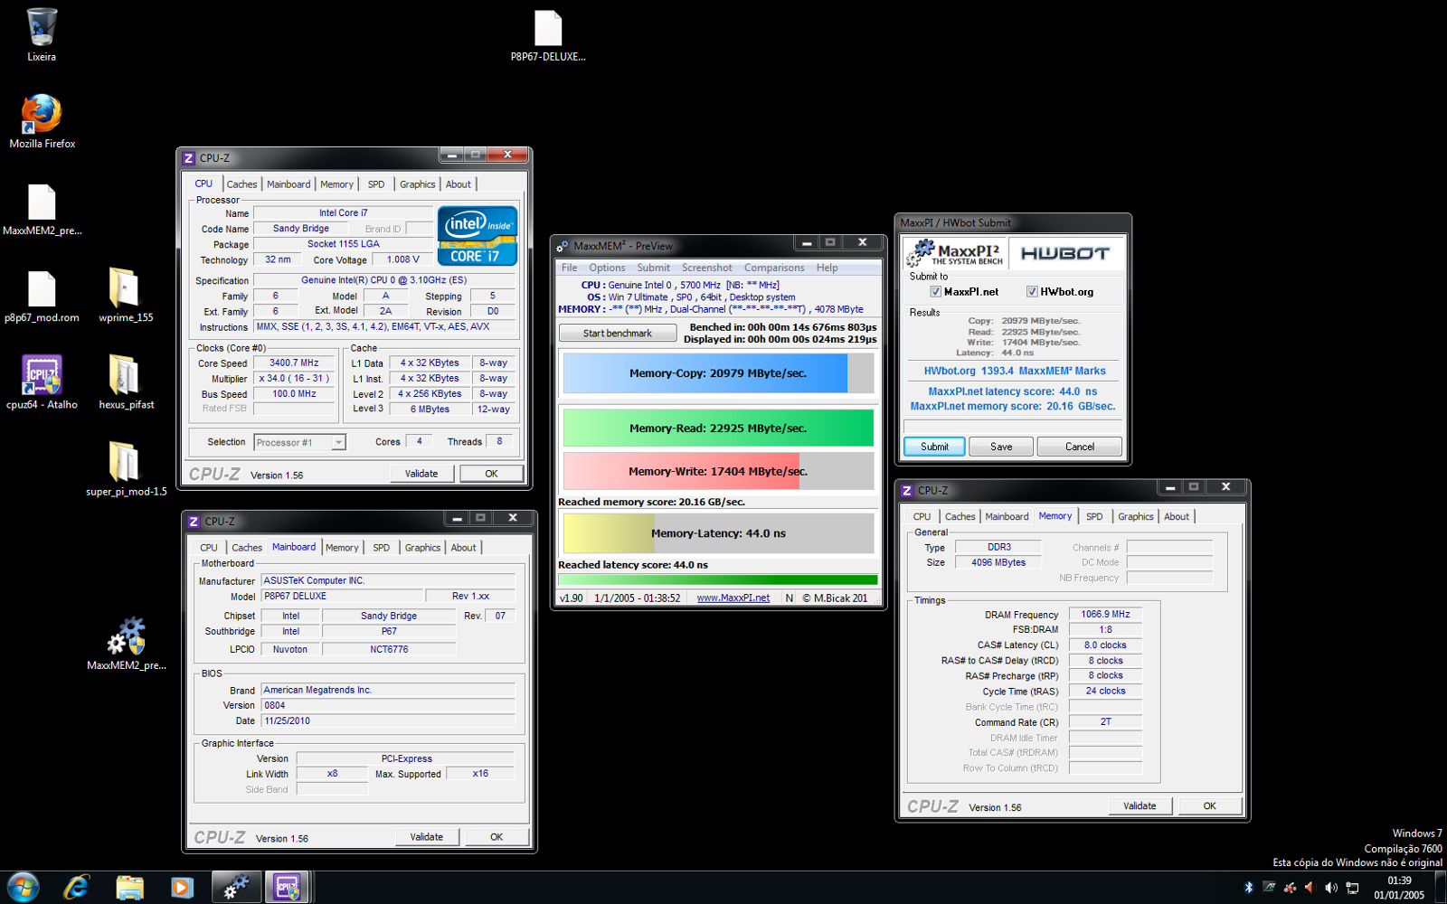The height and width of the screenshot is (904, 1447).
Task: Click Start benchmark button
Action: click(x=618, y=334)
